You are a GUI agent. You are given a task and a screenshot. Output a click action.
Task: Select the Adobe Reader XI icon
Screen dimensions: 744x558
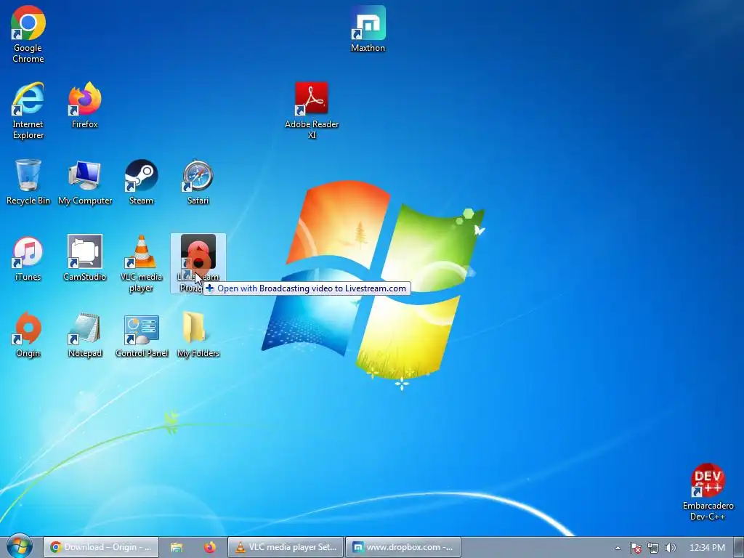(x=312, y=110)
